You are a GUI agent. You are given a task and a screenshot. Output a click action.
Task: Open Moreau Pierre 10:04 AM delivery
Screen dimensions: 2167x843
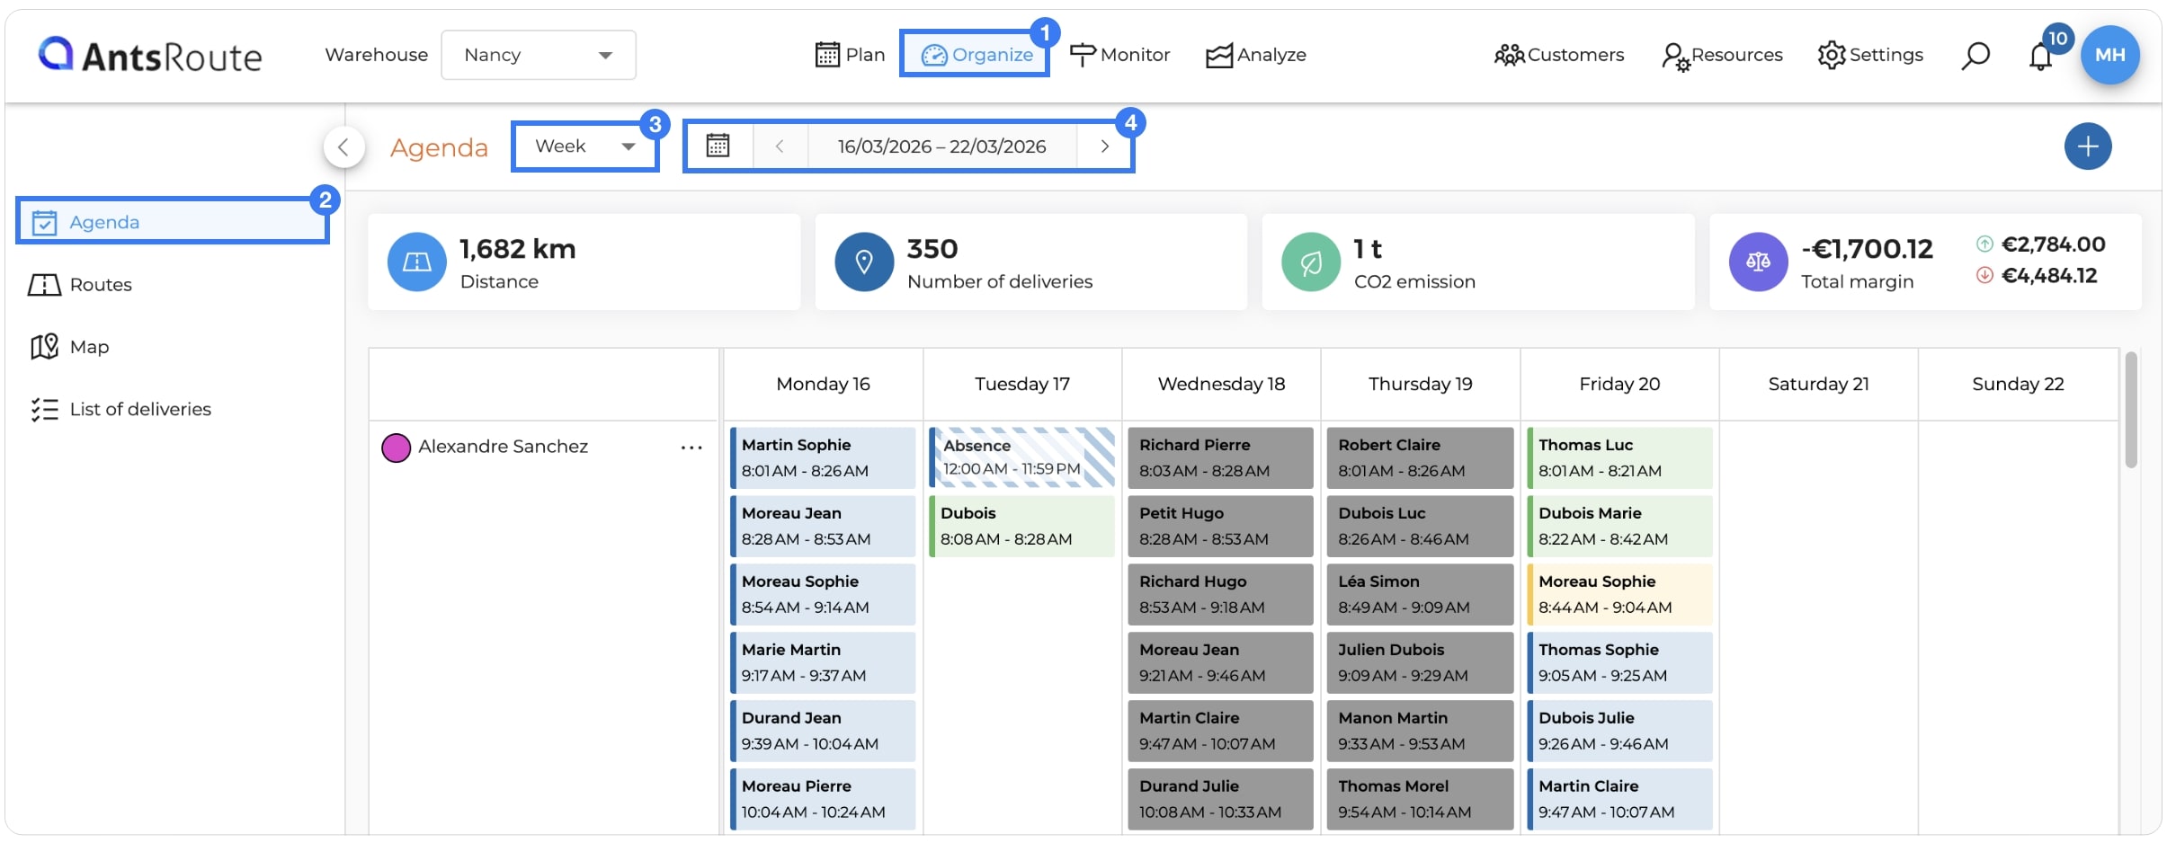pyautogui.click(x=823, y=799)
